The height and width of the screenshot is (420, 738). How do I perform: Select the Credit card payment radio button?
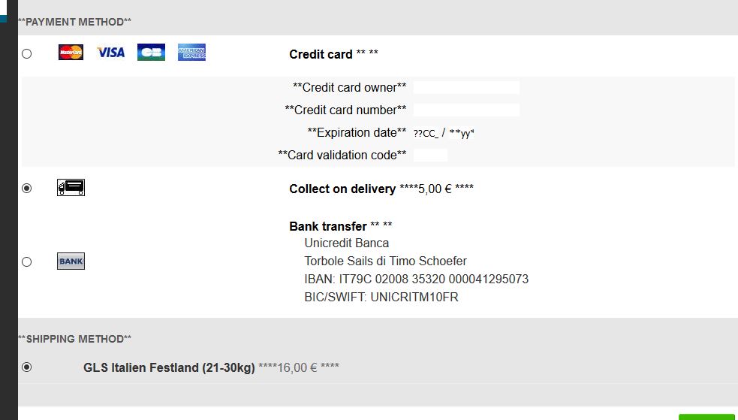click(27, 53)
